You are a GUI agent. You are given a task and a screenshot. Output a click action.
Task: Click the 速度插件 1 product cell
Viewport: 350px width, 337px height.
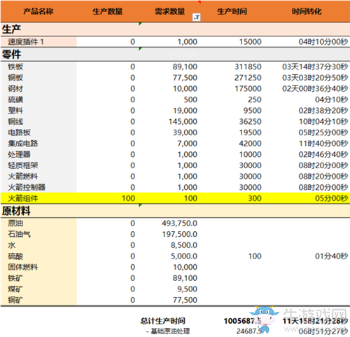click(38, 42)
